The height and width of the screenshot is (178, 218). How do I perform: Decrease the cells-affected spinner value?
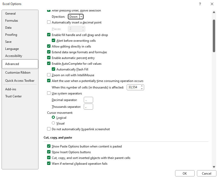(x=142, y=88)
